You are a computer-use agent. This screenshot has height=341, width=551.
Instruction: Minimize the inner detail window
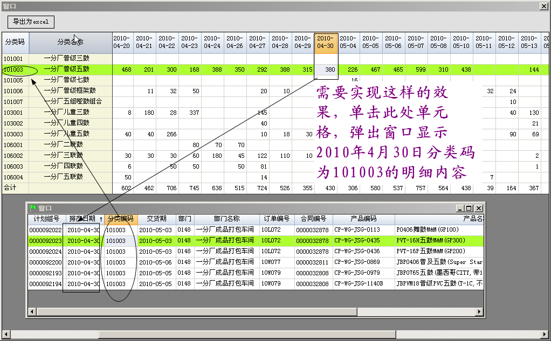pyautogui.click(x=460, y=208)
